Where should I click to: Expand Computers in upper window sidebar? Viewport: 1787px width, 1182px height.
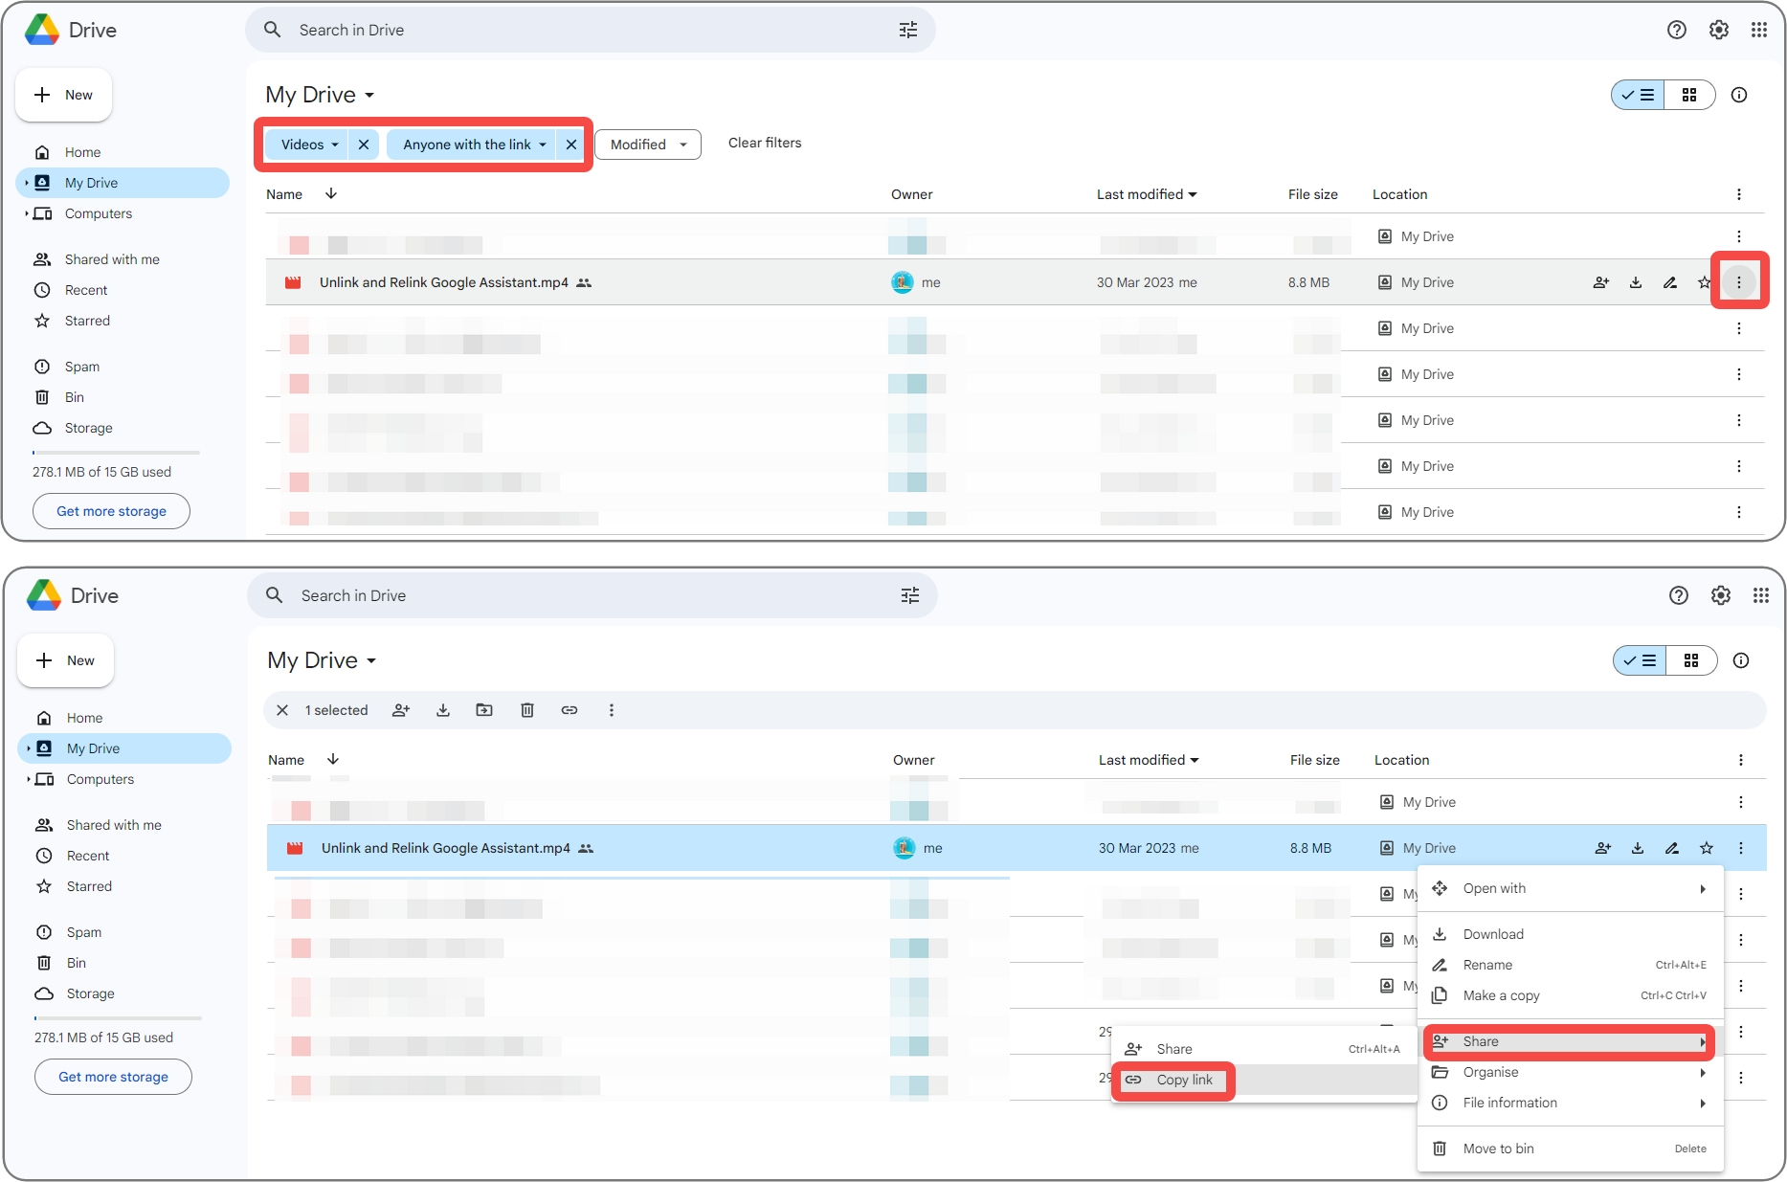point(27,213)
